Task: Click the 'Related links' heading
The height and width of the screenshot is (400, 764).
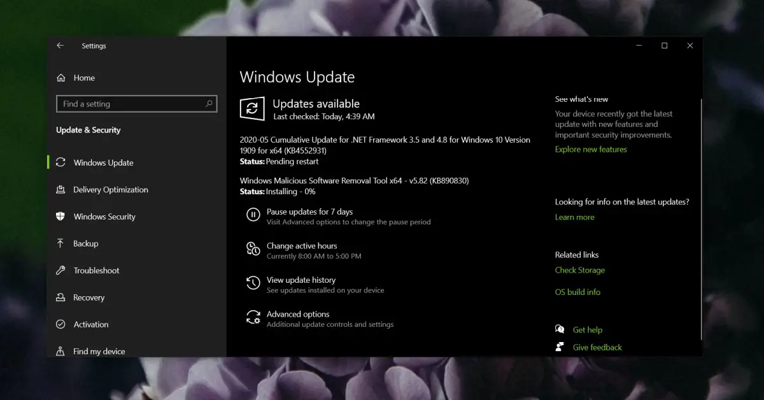Action: (577, 255)
